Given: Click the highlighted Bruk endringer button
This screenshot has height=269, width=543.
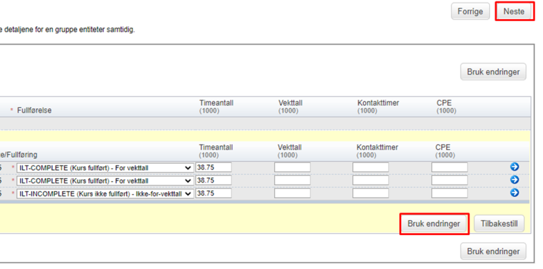Looking at the screenshot, I should coord(434,224).
